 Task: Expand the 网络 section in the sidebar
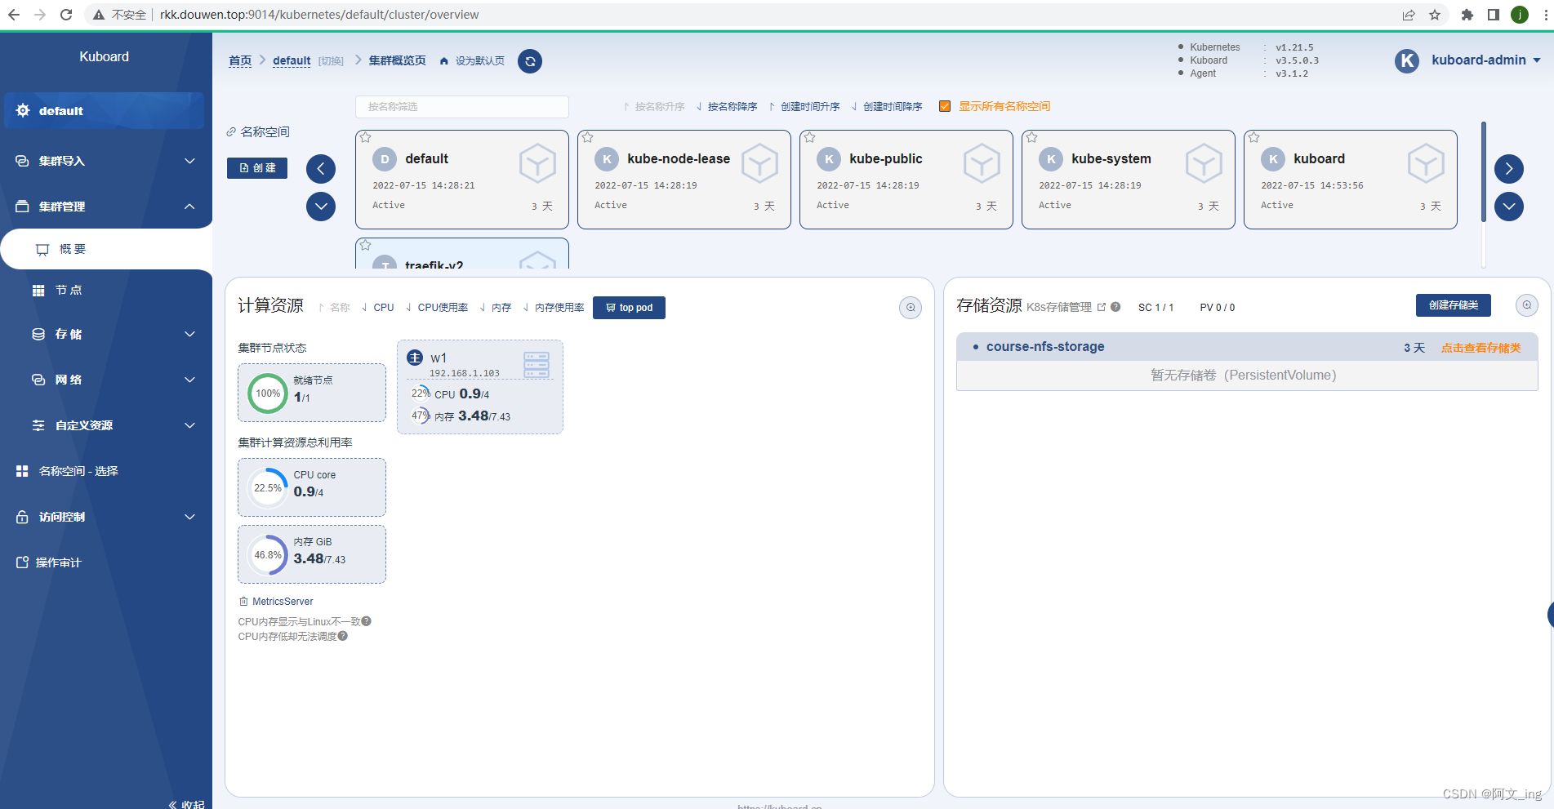tap(106, 380)
